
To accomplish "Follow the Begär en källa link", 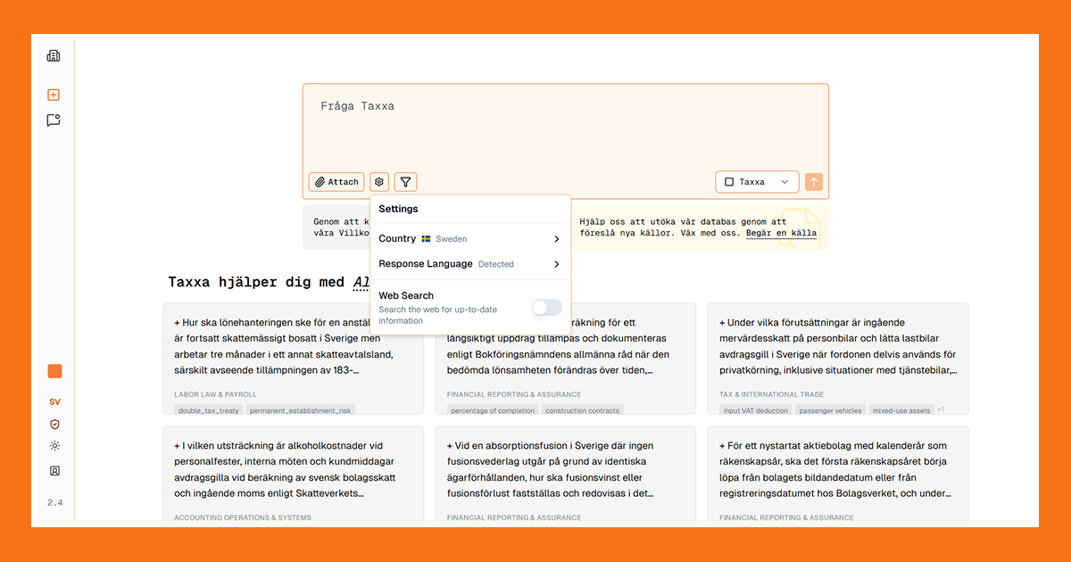I will tap(781, 234).
